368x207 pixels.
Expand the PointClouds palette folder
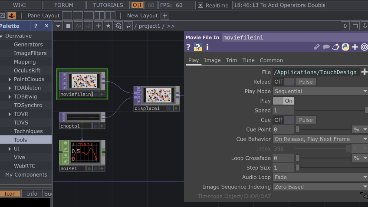coord(10,79)
